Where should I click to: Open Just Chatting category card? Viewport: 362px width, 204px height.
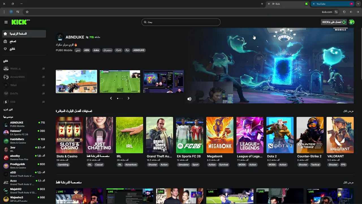[99, 135]
